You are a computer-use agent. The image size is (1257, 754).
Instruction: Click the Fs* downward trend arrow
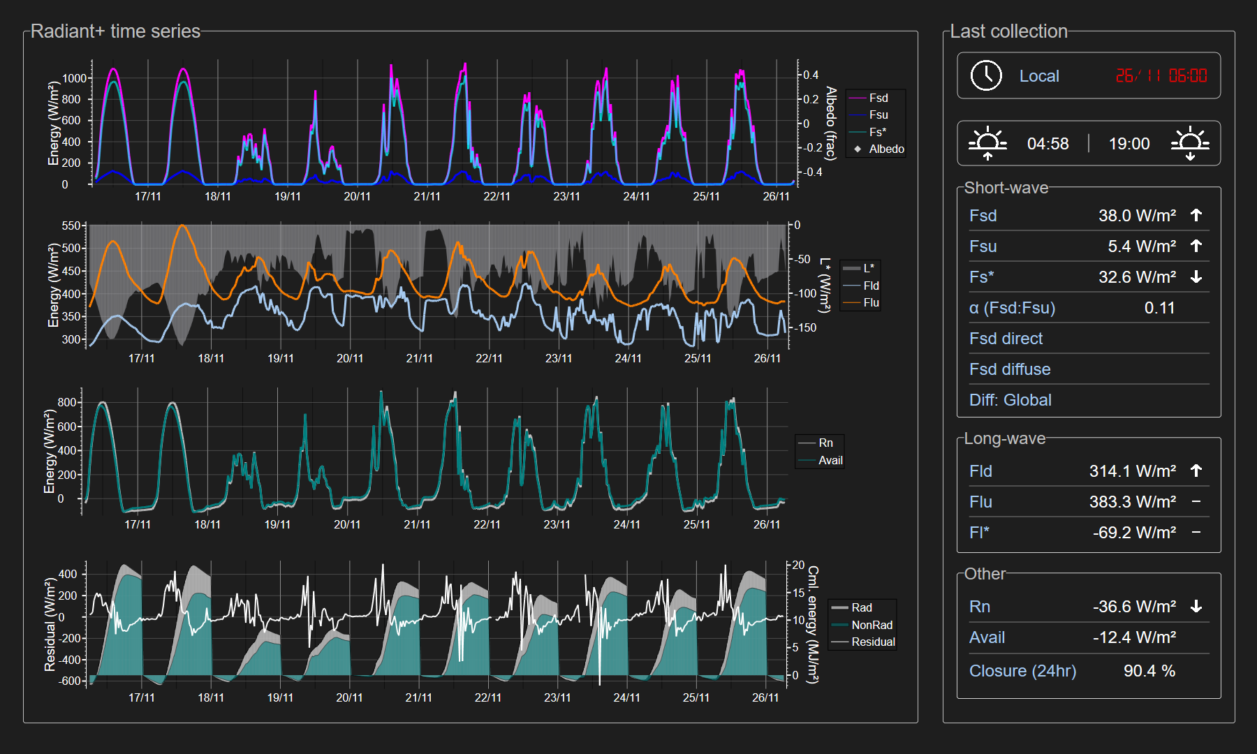(x=1196, y=277)
